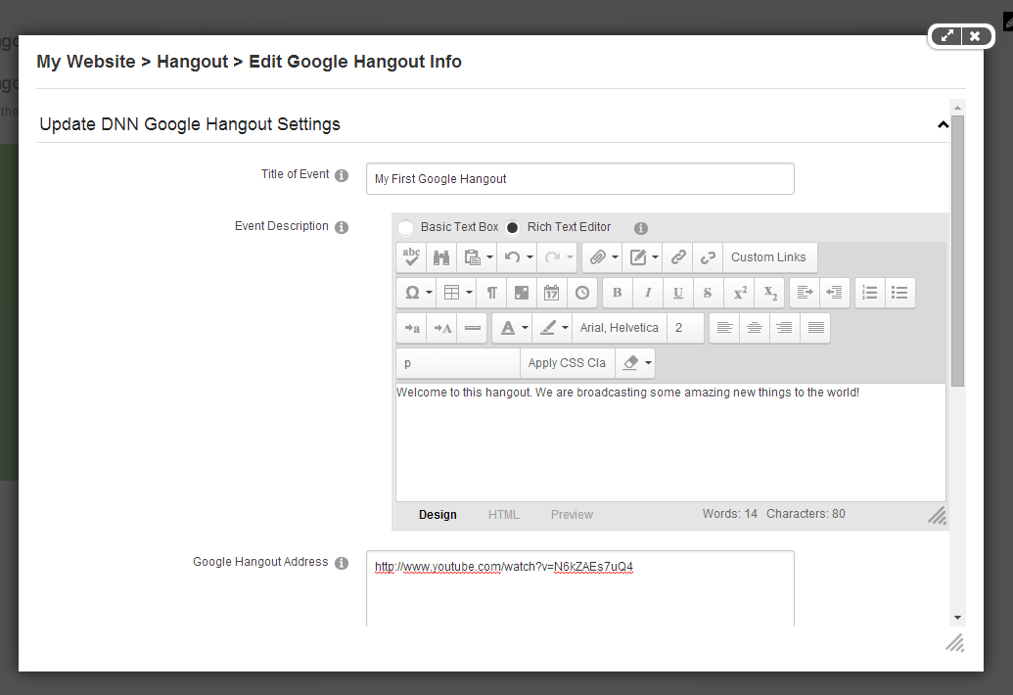Insert horizontal rule icon
The width and height of the screenshot is (1013, 695).
tap(473, 328)
